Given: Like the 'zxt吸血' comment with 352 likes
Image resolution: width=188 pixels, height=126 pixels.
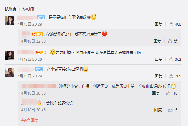Looking at the screenshot, I should (x=171, y=59).
